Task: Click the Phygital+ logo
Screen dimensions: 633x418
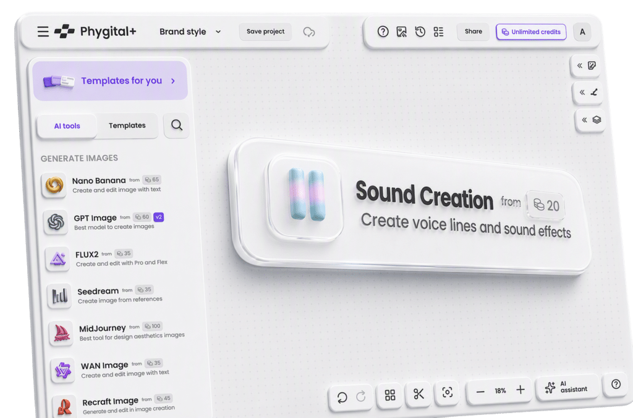Action: [95, 31]
